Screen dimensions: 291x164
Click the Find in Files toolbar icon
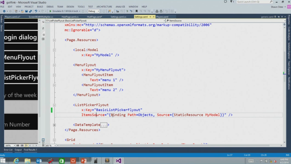pos(109,11)
